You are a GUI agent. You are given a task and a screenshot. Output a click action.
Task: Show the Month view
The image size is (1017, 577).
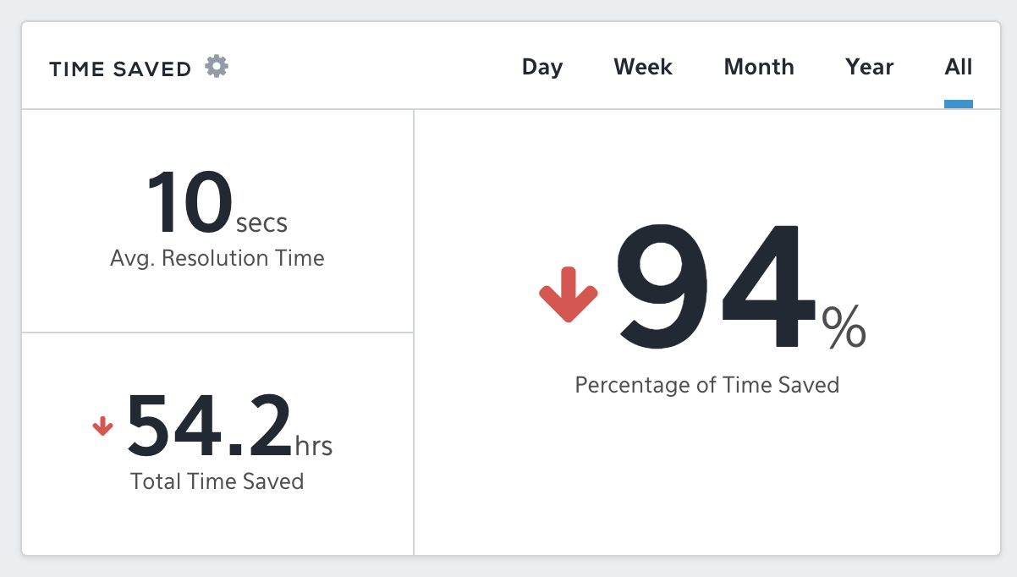tap(759, 67)
